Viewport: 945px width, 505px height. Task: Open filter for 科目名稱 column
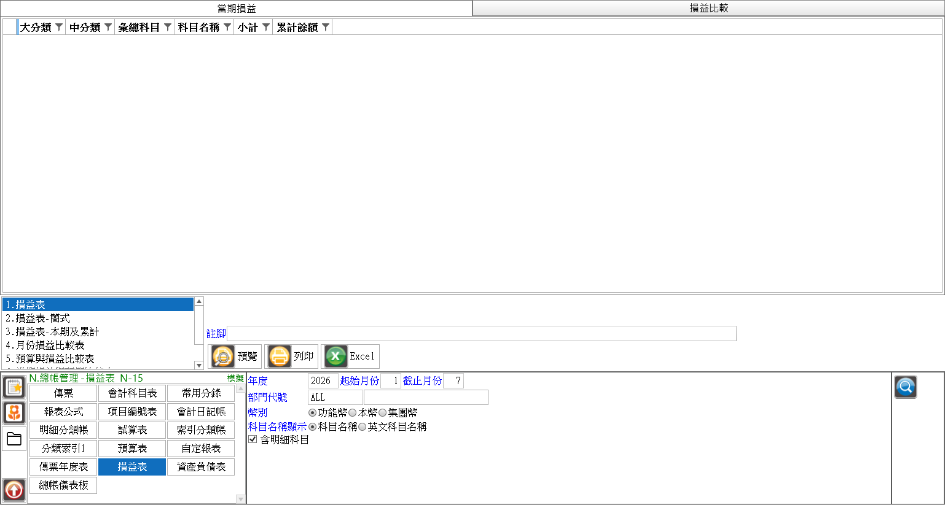[x=227, y=27]
